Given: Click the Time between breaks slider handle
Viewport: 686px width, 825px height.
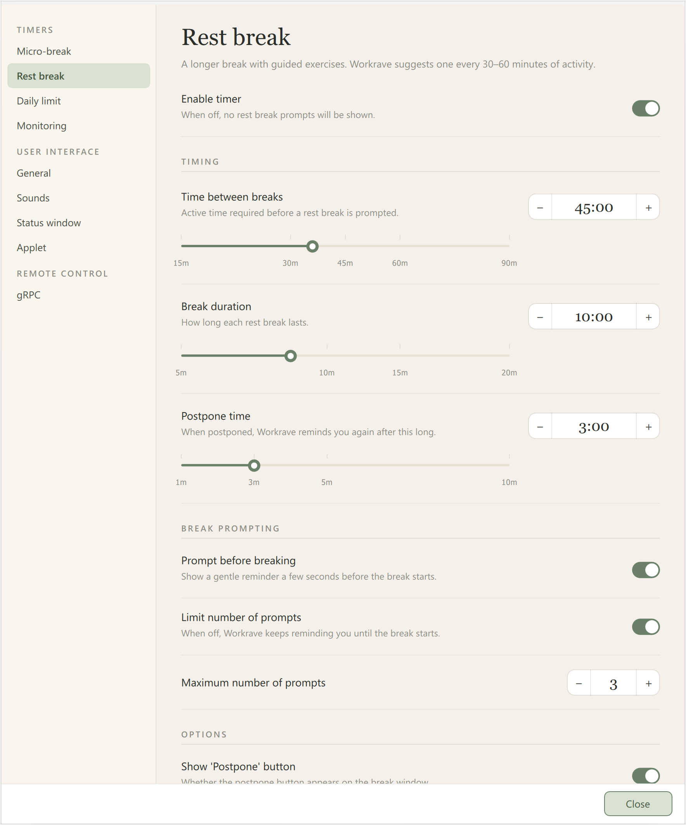Looking at the screenshot, I should pos(312,246).
